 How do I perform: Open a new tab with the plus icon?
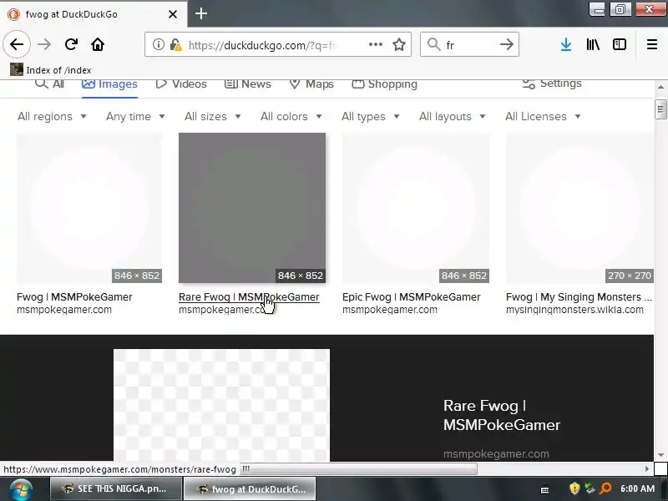pyautogui.click(x=201, y=13)
